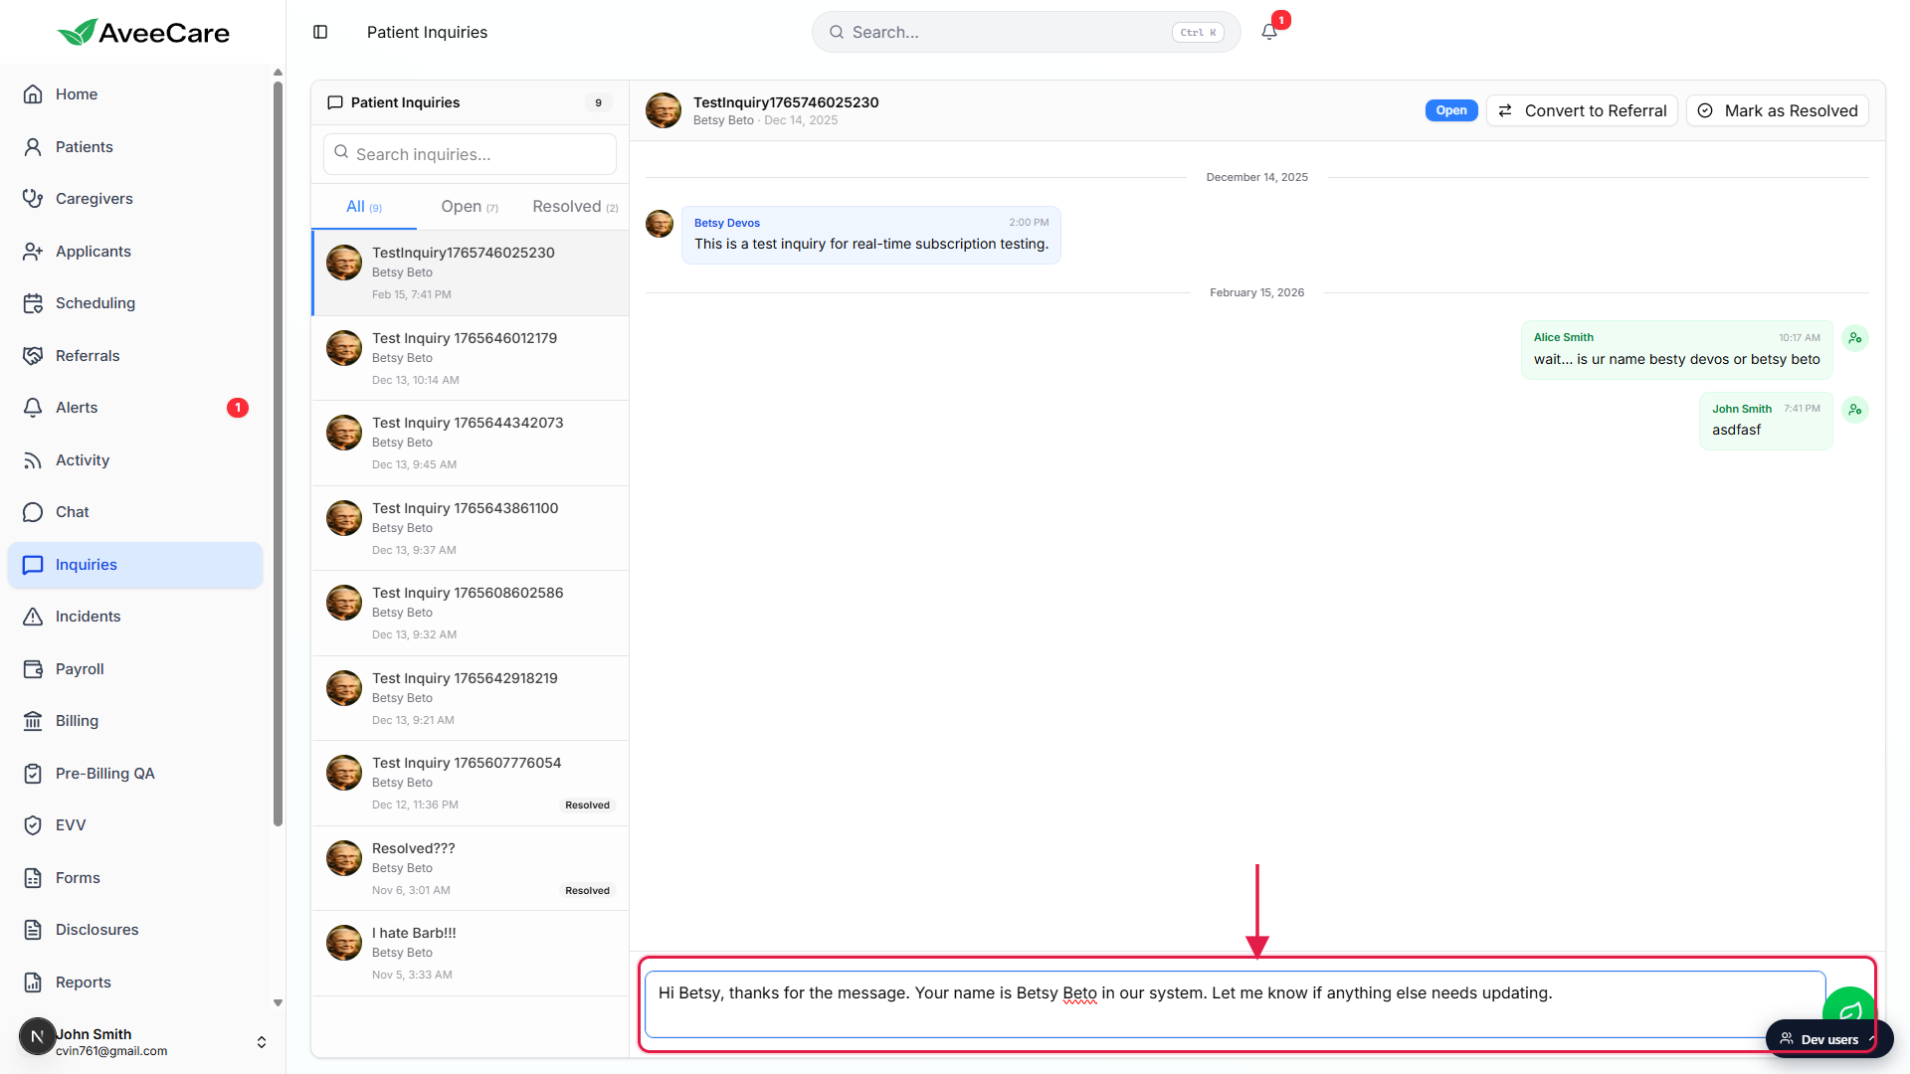Open the Dev users panel
Viewport: 1910px width, 1074px height.
coord(1829,1039)
